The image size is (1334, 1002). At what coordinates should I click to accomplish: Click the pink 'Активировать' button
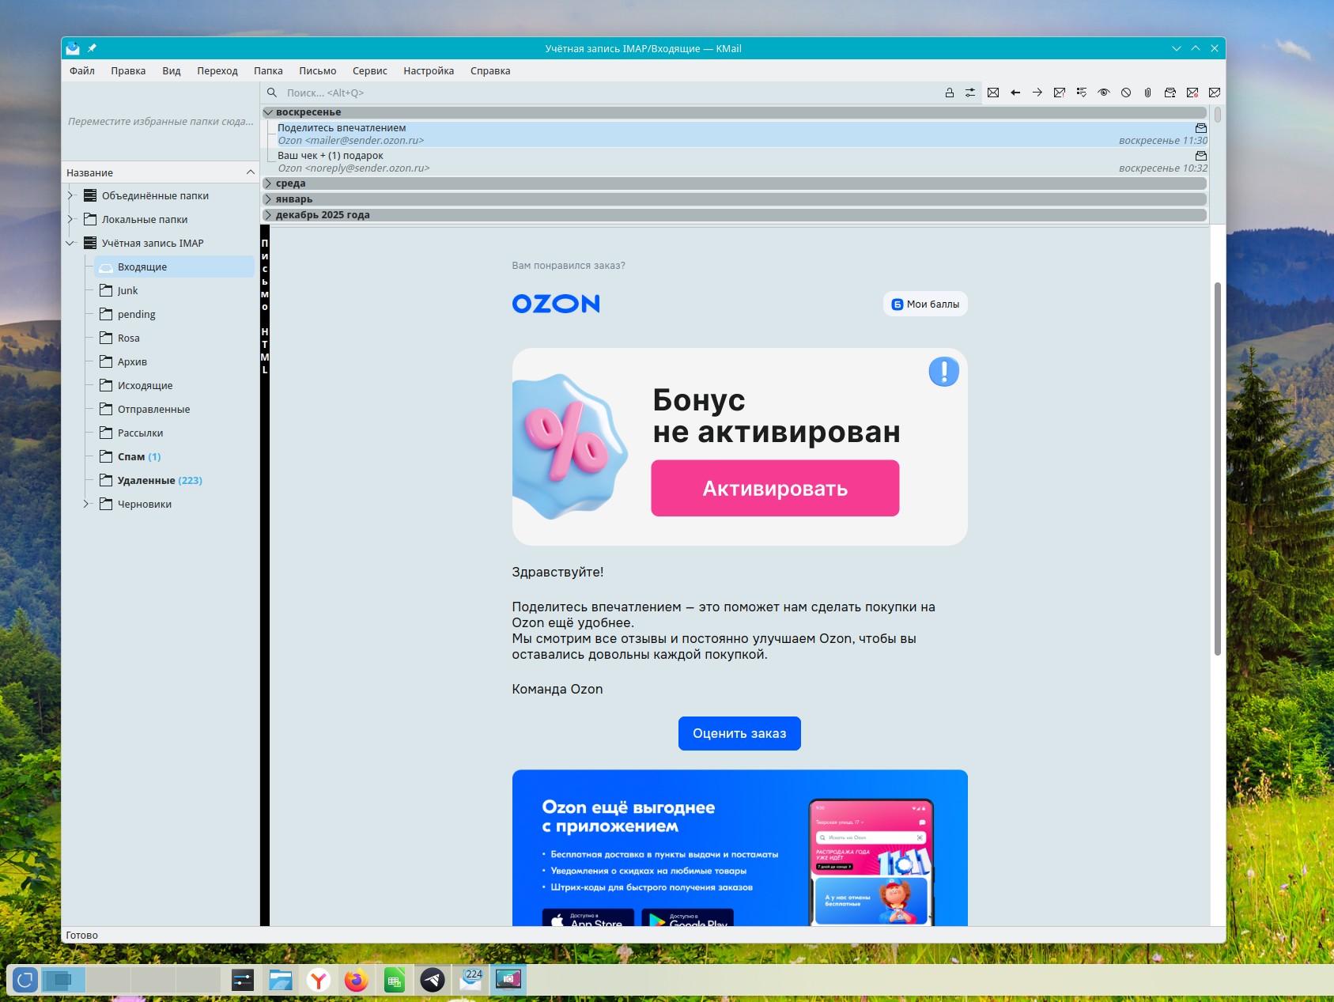click(775, 488)
